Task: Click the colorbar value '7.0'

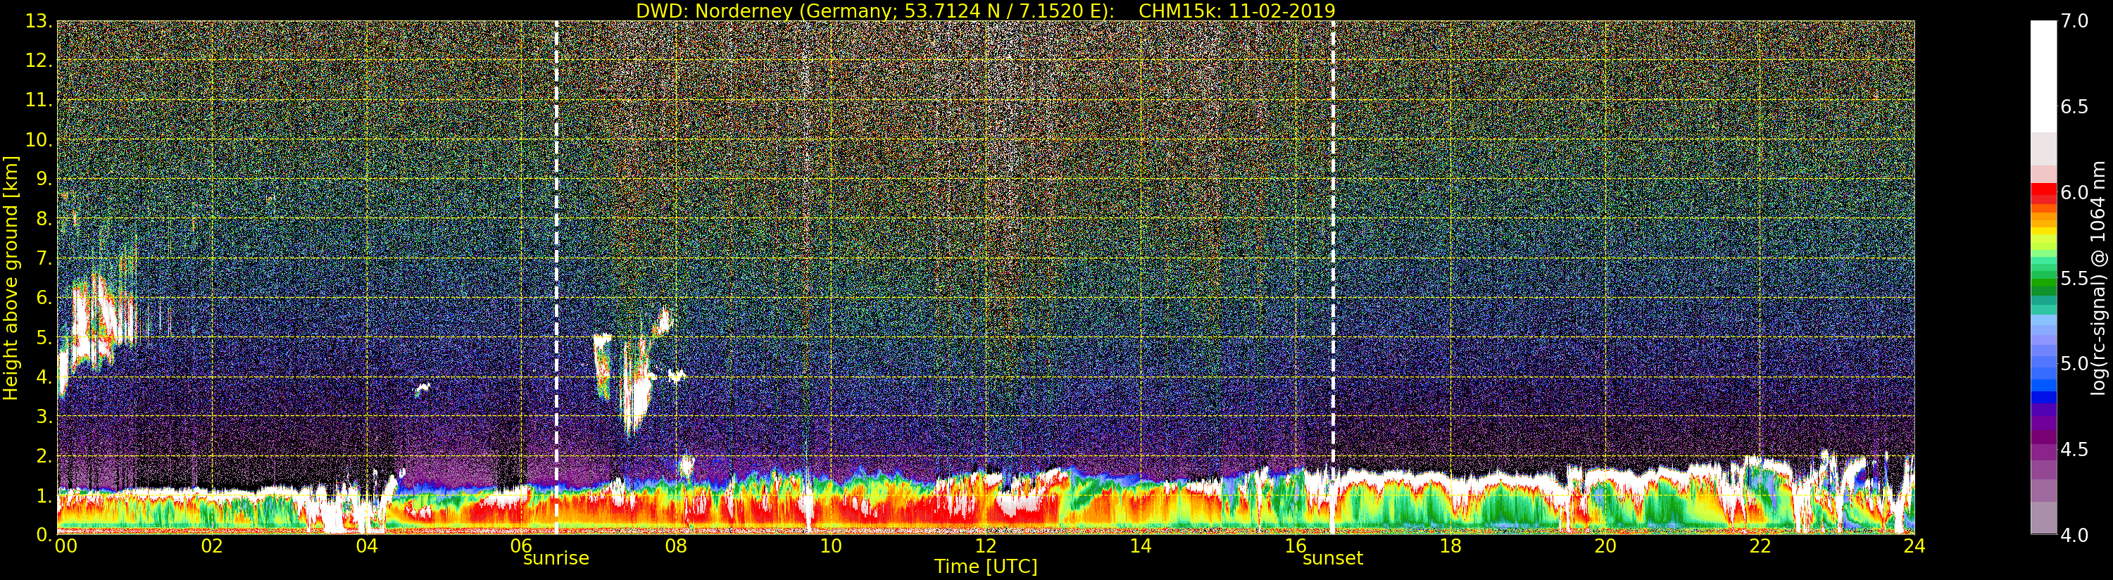Action: click(x=2074, y=21)
